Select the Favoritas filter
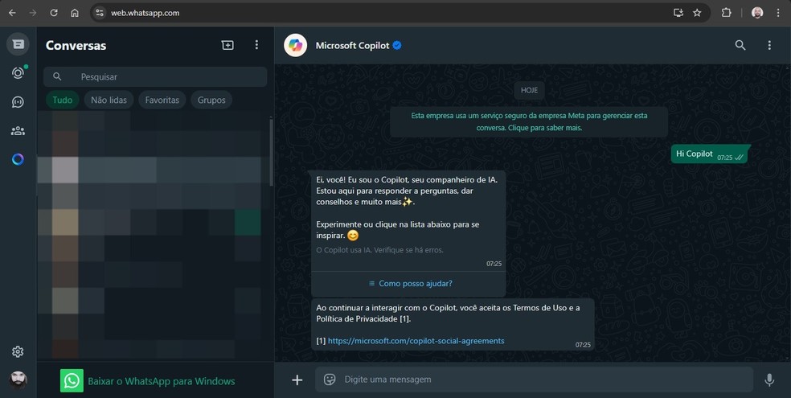The image size is (791, 398). point(162,100)
